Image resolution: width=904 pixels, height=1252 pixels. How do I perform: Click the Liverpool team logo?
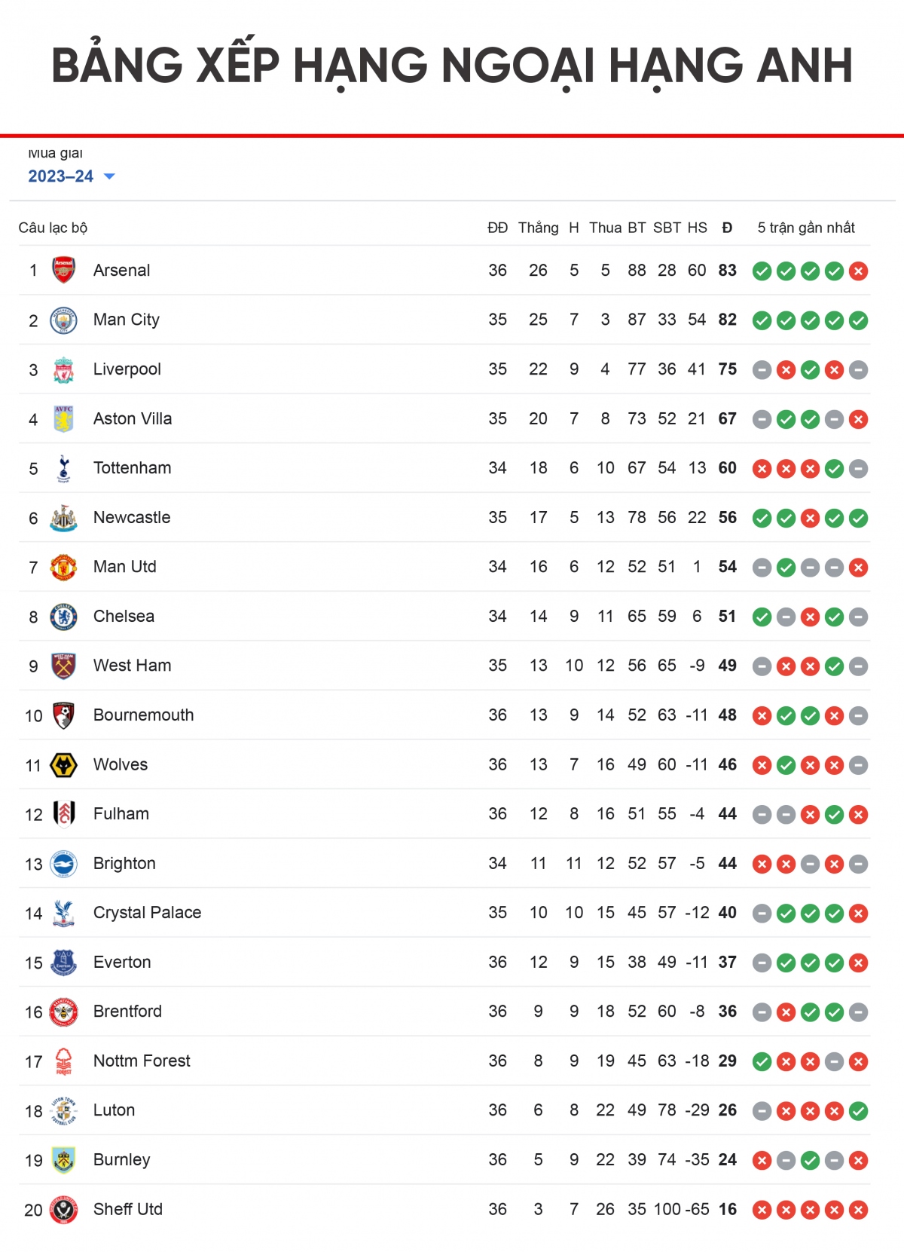click(x=63, y=369)
